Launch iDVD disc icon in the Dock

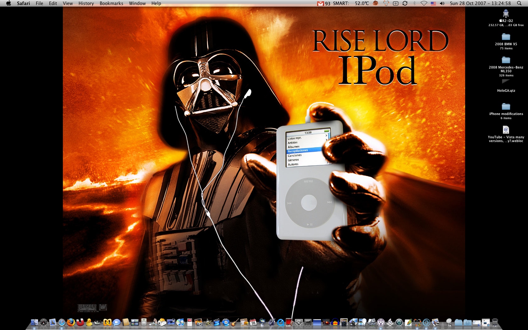[226, 322]
